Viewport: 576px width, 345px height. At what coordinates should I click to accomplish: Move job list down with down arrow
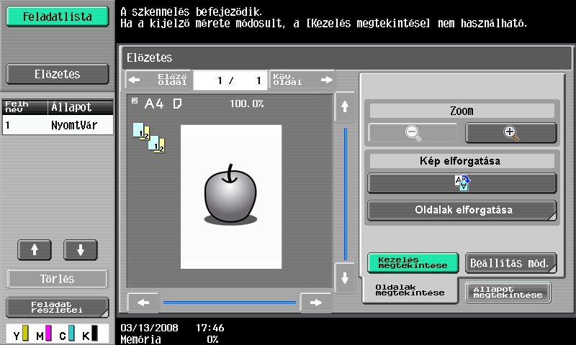(81, 250)
